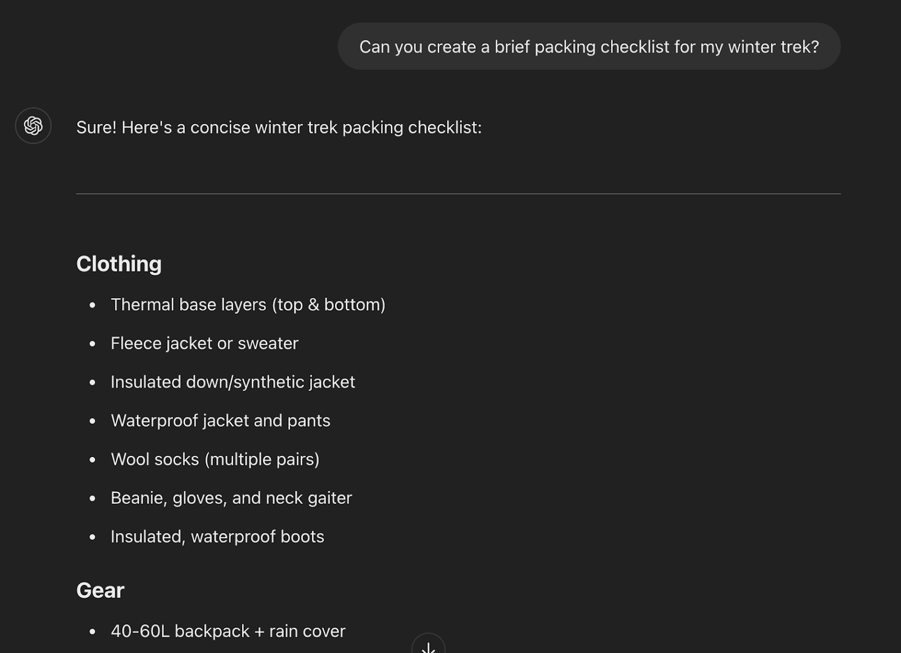Click the bullet beside Fleece jacket or sweater
Screen dimensions: 901x653
pyautogui.click(x=93, y=344)
